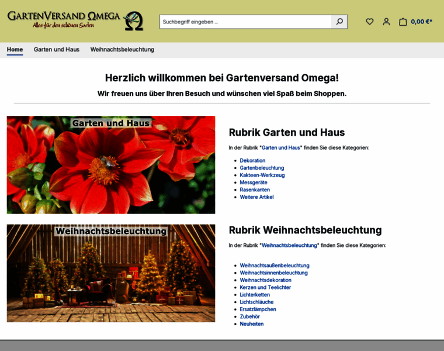Click the Garten und Haus flower banner
Viewport: 444px width, 351px height.
(x=111, y=165)
